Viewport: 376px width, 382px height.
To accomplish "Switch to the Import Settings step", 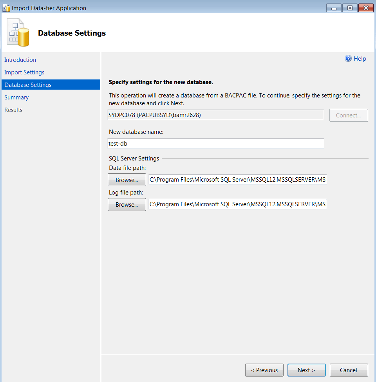I will click(24, 72).
